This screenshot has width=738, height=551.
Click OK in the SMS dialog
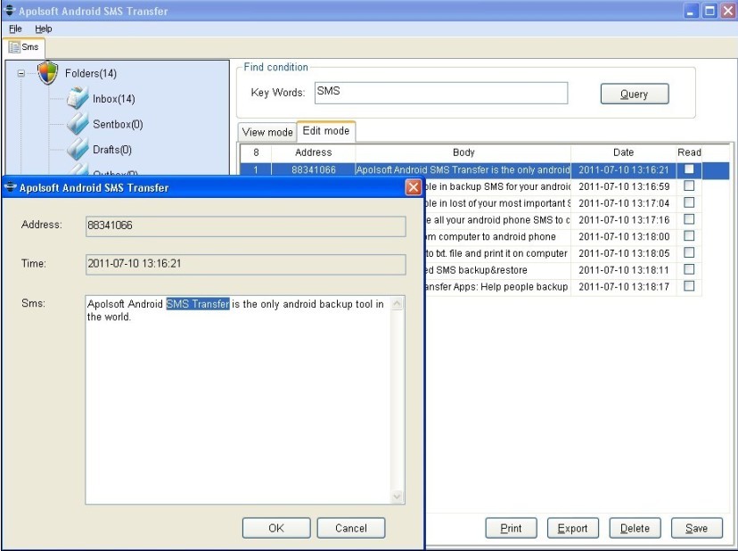coord(276,528)
